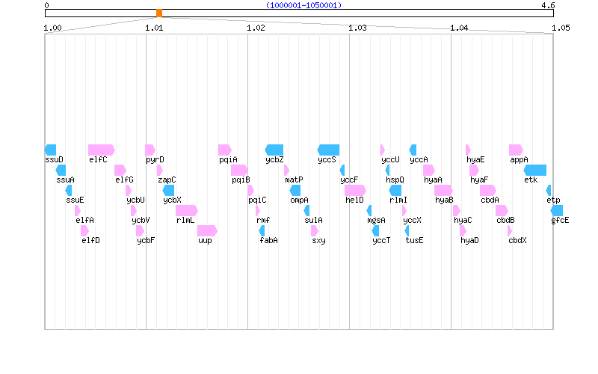Click the pink elfC gene arrow

[101, 150]
